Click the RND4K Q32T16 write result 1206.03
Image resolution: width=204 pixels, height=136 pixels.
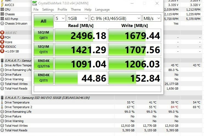(135, 64)
